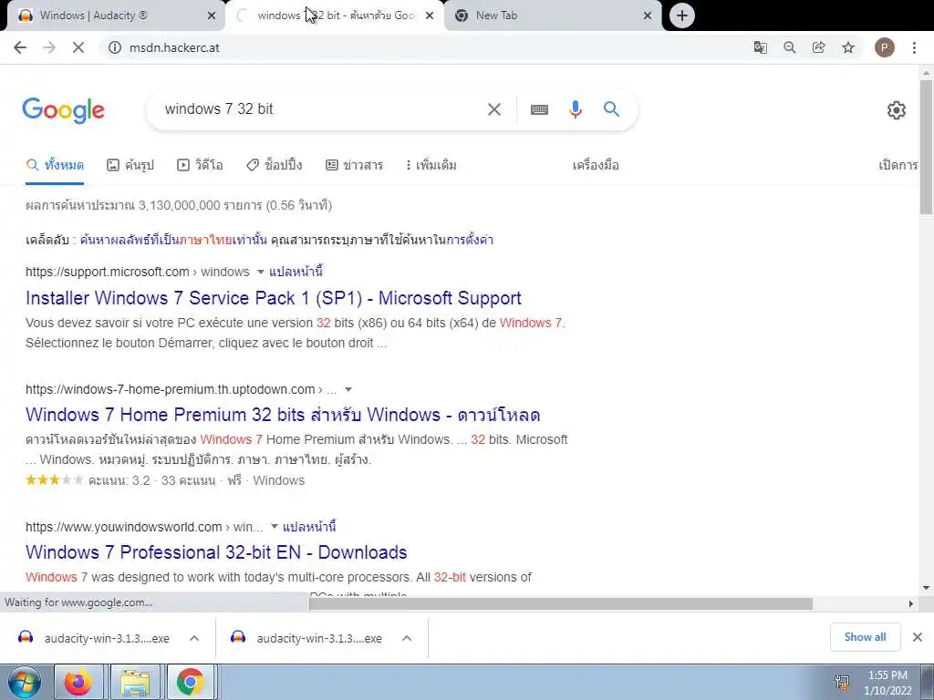Stop loading the page with X button
934x700 pixels.
coord(78,47)
